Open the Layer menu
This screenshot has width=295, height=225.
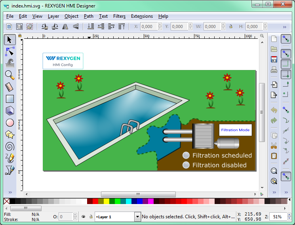[x=53, y=16]
